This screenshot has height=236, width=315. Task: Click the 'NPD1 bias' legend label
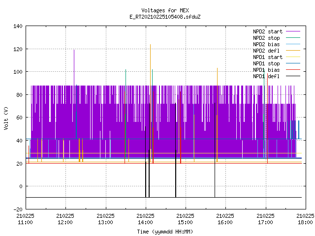pos(266,70)
